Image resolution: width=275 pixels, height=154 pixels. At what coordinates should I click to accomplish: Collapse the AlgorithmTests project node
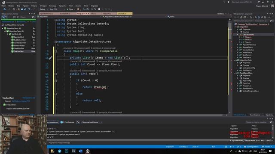235,60
